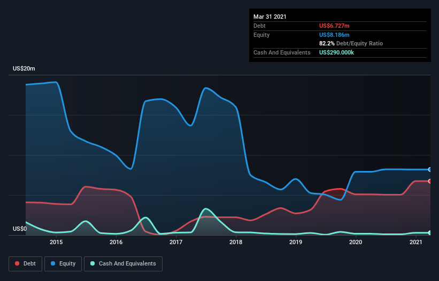The width and height of the screenshot is (439, 281).
Task: Click the US$0 axis label
Action: [20, 229]
